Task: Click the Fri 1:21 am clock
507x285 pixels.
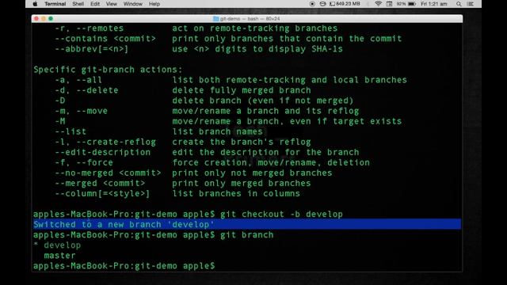Action: (434, 4)
